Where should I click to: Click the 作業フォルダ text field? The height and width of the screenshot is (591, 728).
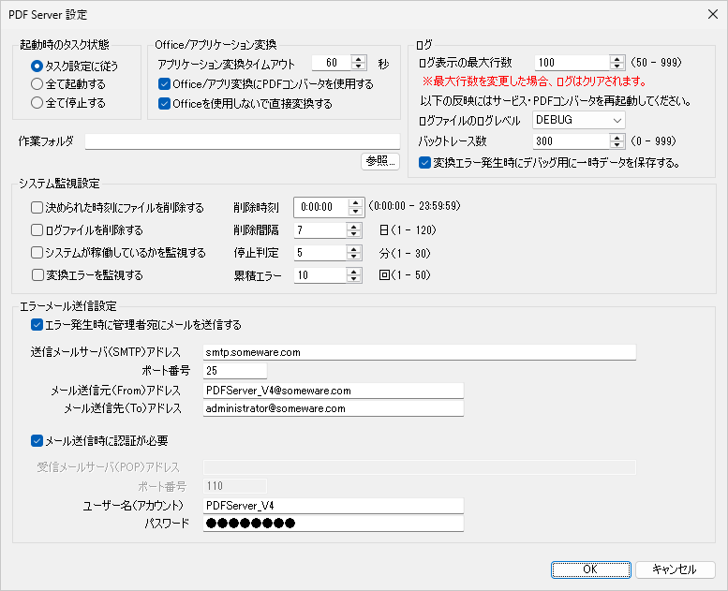(242, 141)
